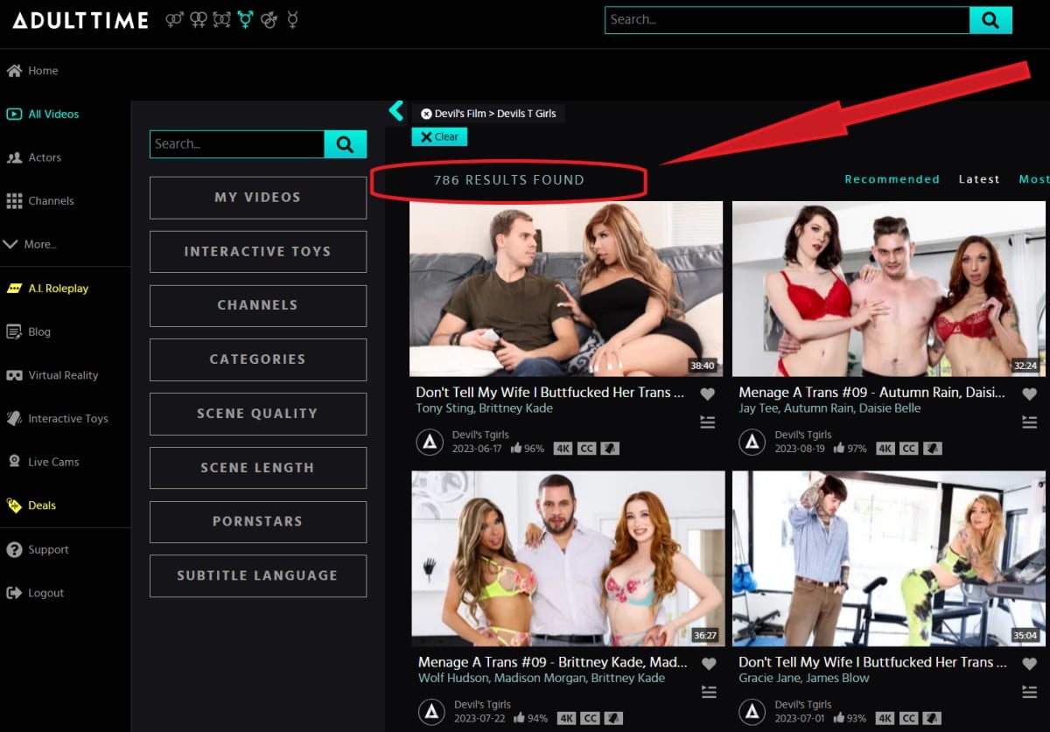The width and height of the screenshot is (1050, 732).
Task: Click into the top Search field
Action: click(787, 20)
